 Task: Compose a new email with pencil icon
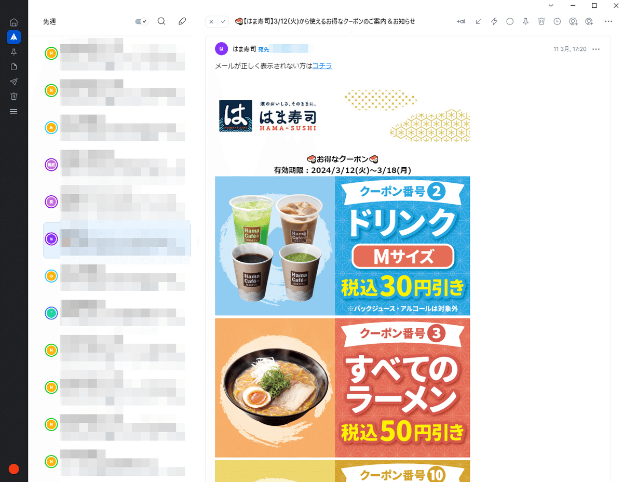[x=182, y=21]
